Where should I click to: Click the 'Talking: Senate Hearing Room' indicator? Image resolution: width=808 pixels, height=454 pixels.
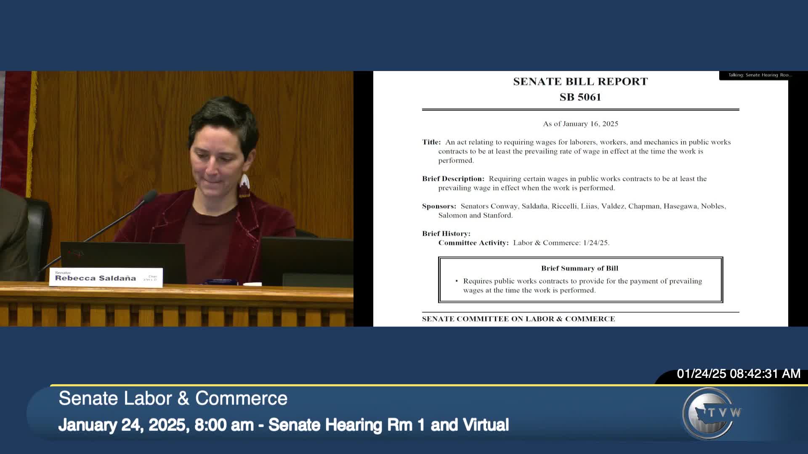tap(760, 75)
